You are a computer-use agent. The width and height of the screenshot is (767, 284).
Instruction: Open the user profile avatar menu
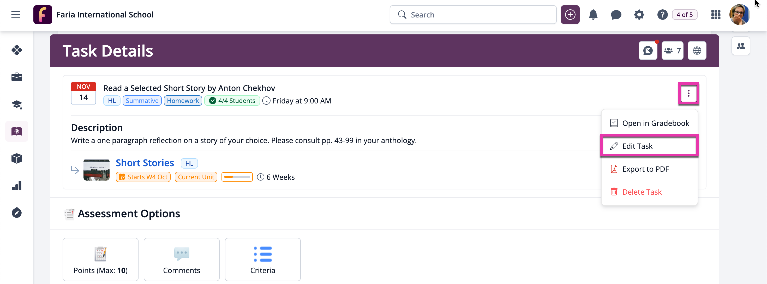click(x=739, y=15)
